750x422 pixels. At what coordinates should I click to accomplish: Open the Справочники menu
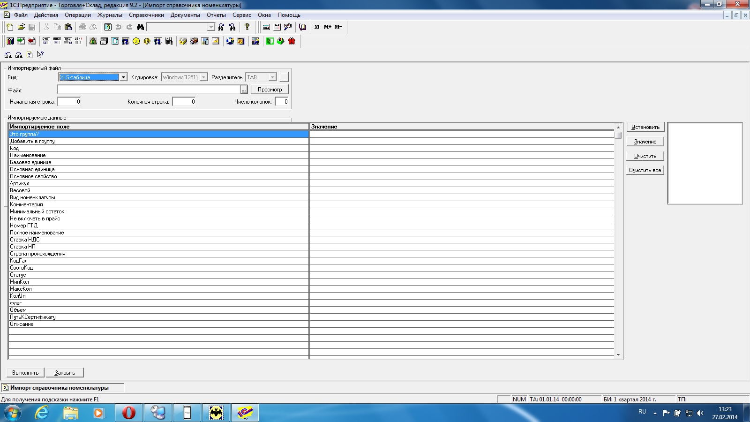tap(146, 15)
